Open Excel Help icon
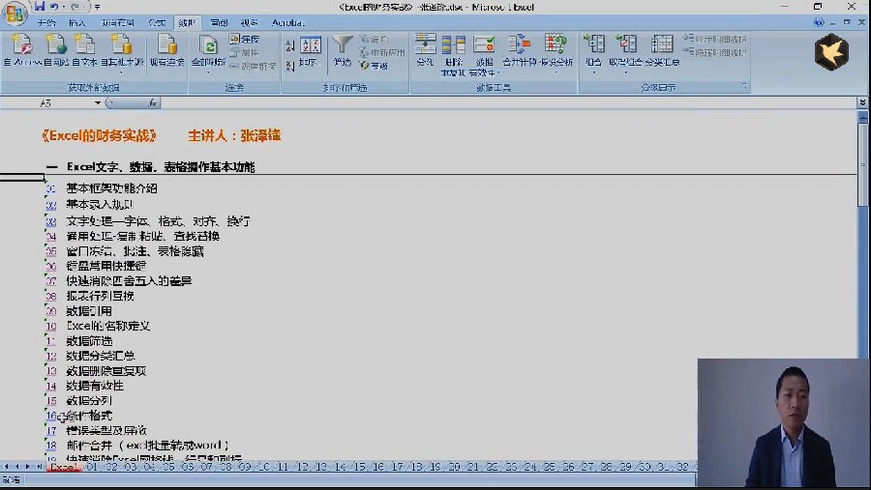 point(819,22)
